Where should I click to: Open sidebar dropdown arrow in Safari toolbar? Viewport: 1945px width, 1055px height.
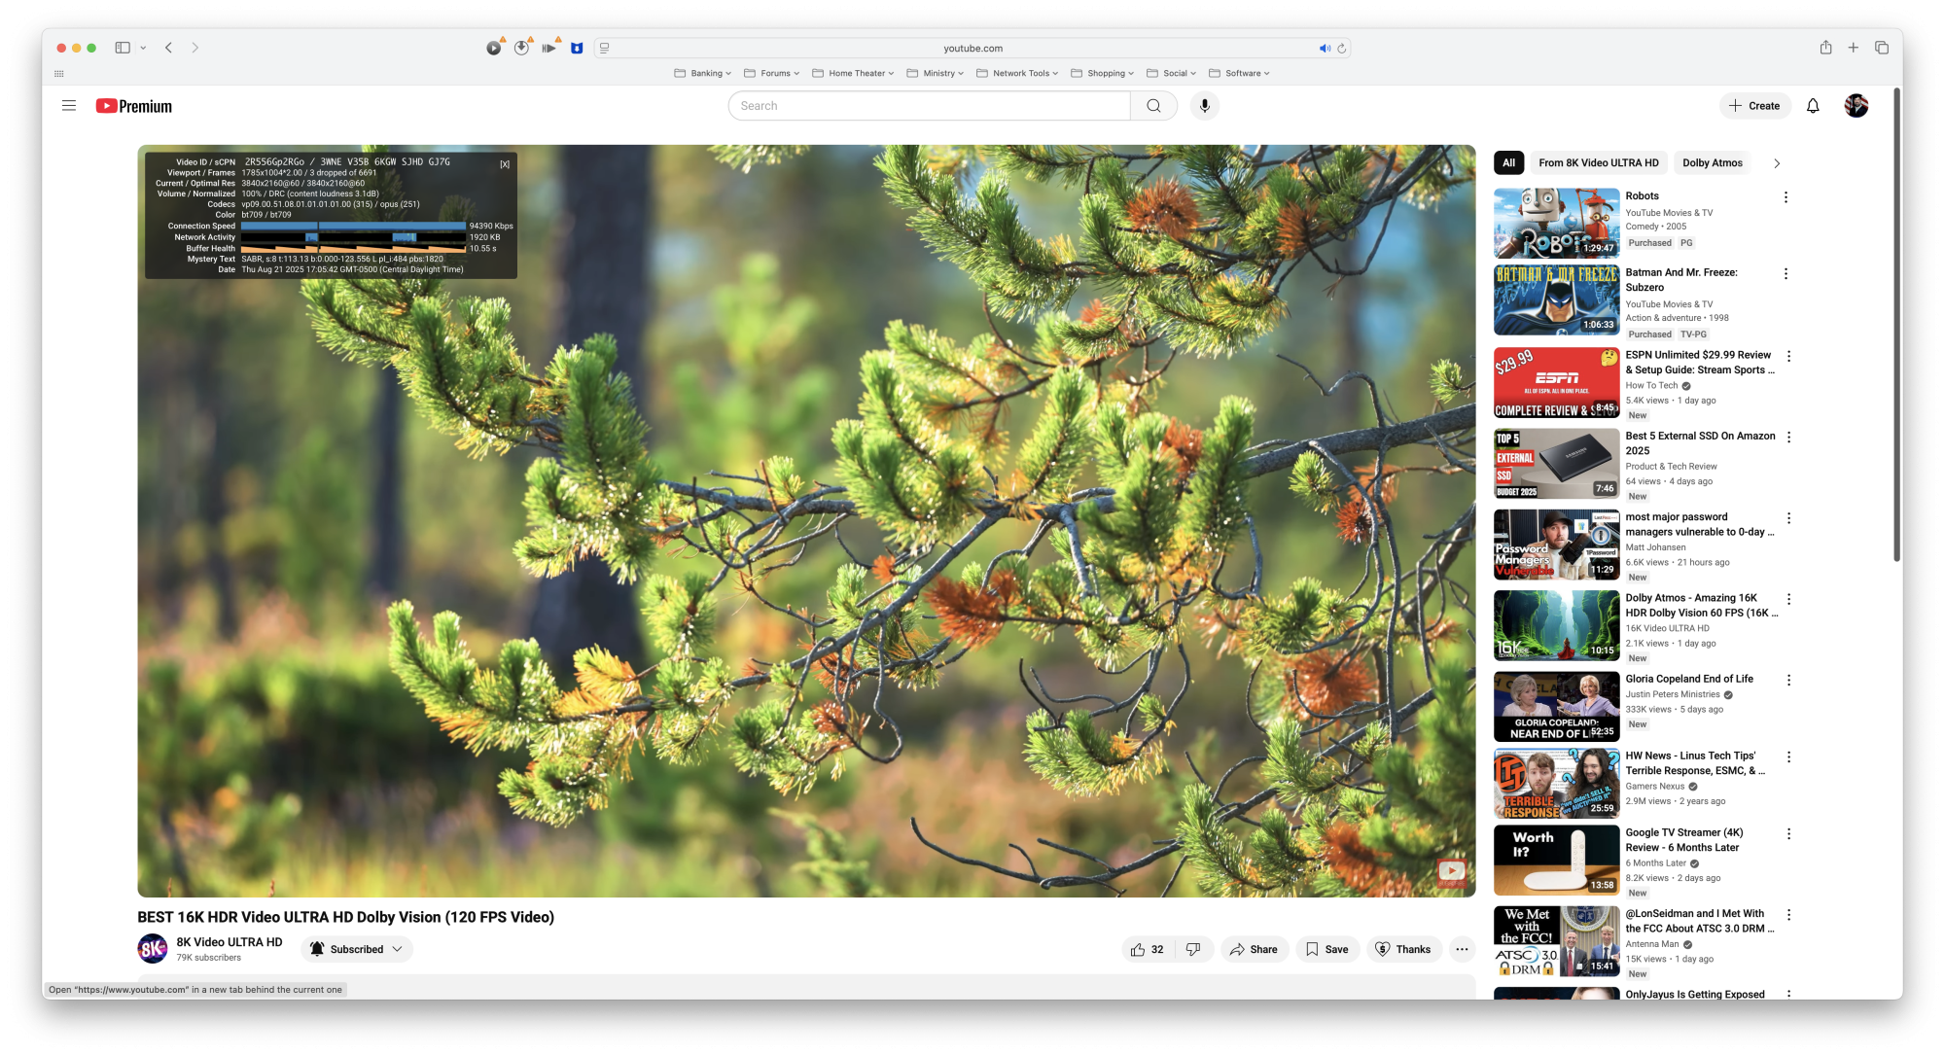coord(143,48)
